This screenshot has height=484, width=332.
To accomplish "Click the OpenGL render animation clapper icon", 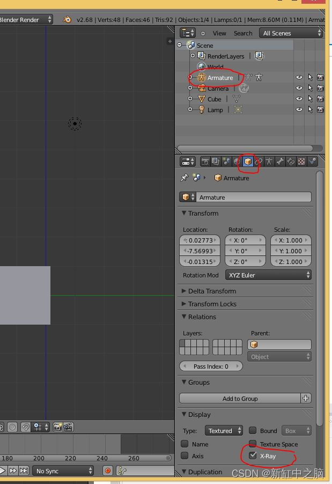I will coord(68,427).
